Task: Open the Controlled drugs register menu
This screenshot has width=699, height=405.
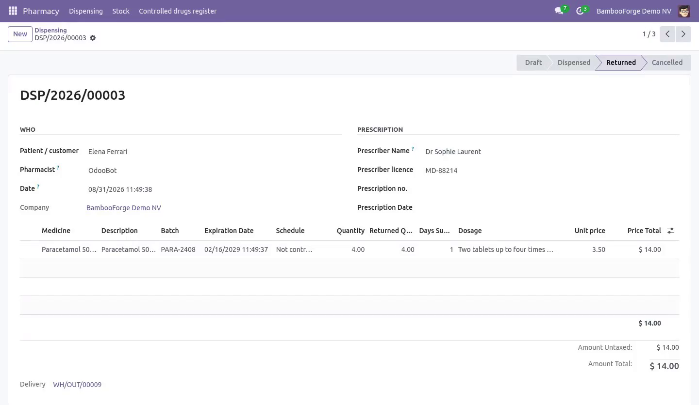Action: [x=178, y=11]
